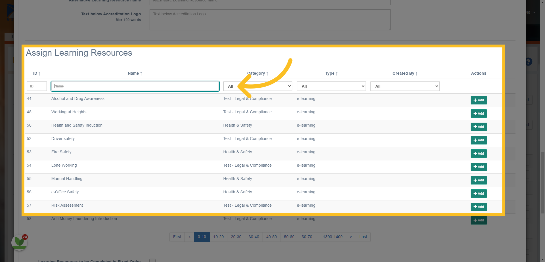The height and width of the screenshot is (262, 545).
Task: Add Health and Safety Induction resource
Action: click(479, 127)
